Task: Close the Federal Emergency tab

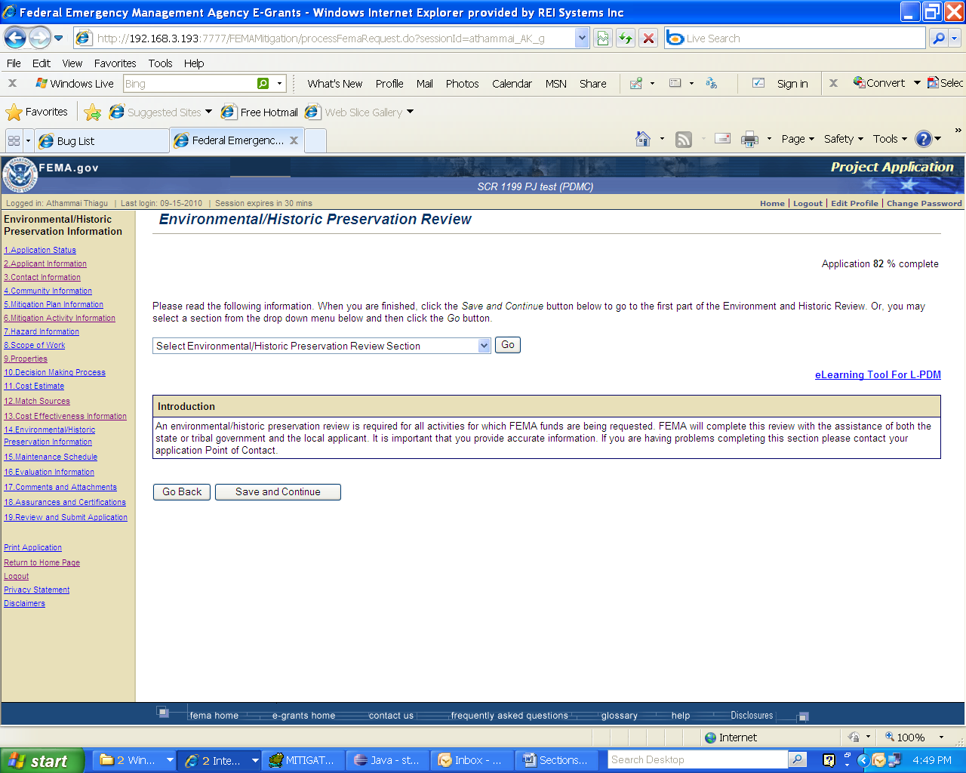Action: tap(294, 140)
